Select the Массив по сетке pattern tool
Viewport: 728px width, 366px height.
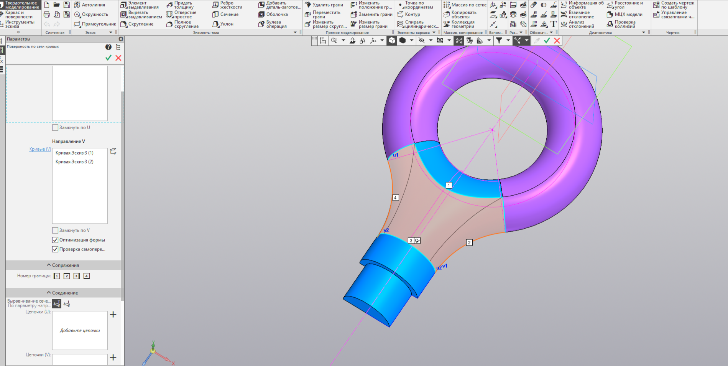(x=465, y=5)
